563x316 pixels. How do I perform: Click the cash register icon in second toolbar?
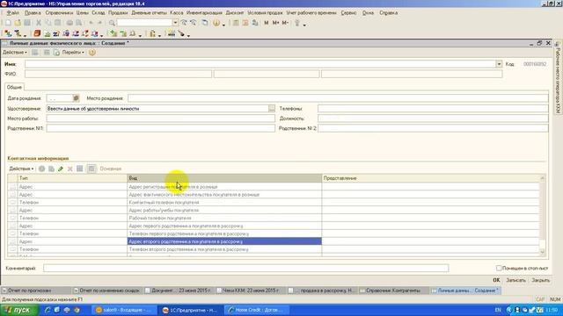pos(172,33)
